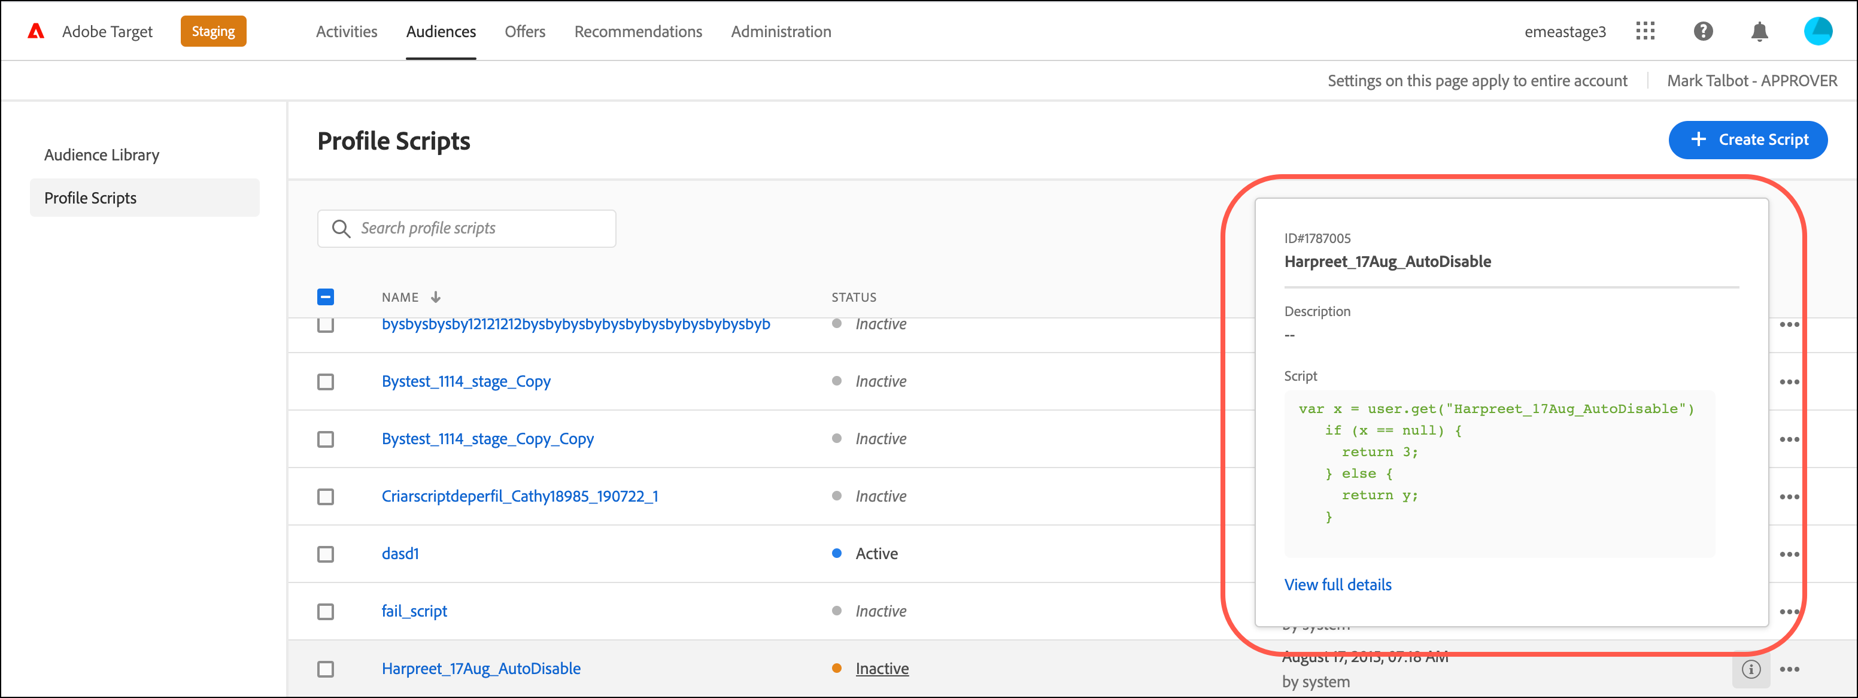
Task: Check the fail_script row checkbox
Action: [x=325, y=611]
